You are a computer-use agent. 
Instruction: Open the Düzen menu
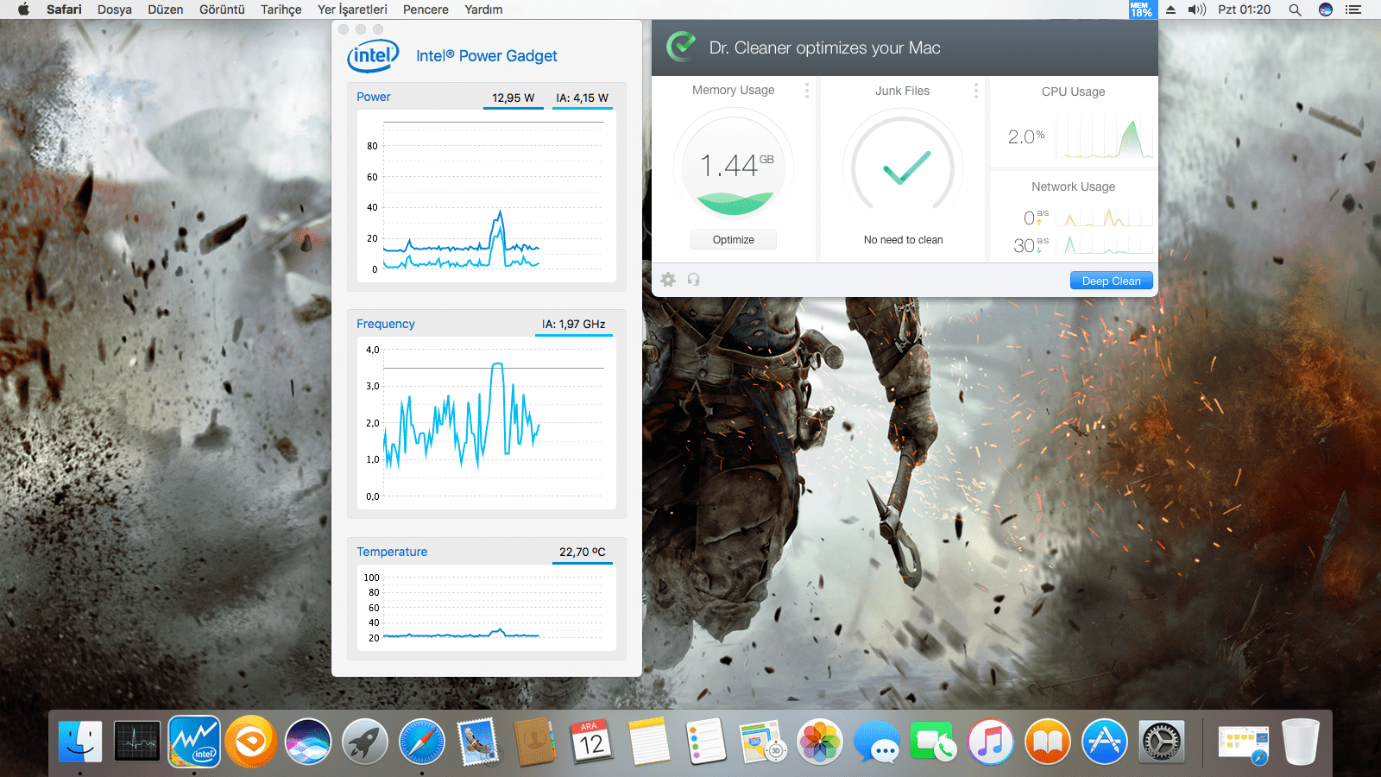point(166,9)
